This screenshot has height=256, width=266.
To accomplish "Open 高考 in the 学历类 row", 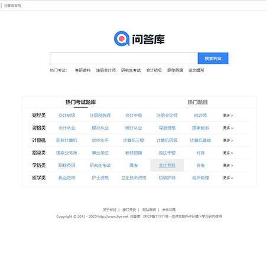I will (134, 165).
